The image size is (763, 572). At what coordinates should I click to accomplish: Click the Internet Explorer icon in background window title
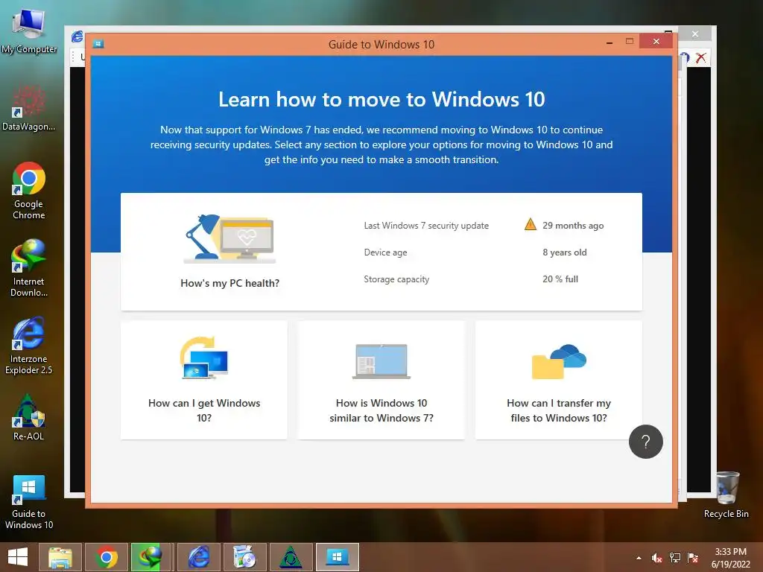(x=77, y=36)
